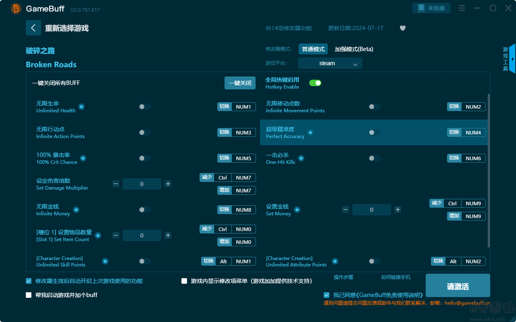This screenshot has width=516, height=322.
Task: Click star icon beside Unlimited Attribute Points
Action: [x=335, y=261]
